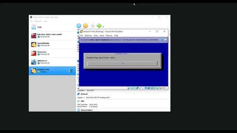
Task: Open Settings via the orange gear icon
Action: 86,26
